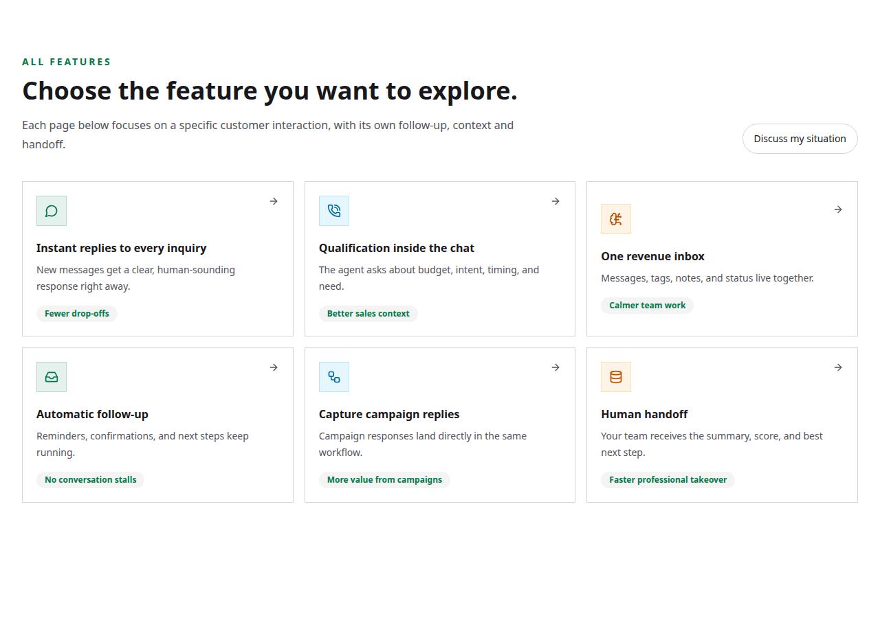The image size is (880, 618).
Task: Click the Fewer drop-offs tag
Action: 77,314
